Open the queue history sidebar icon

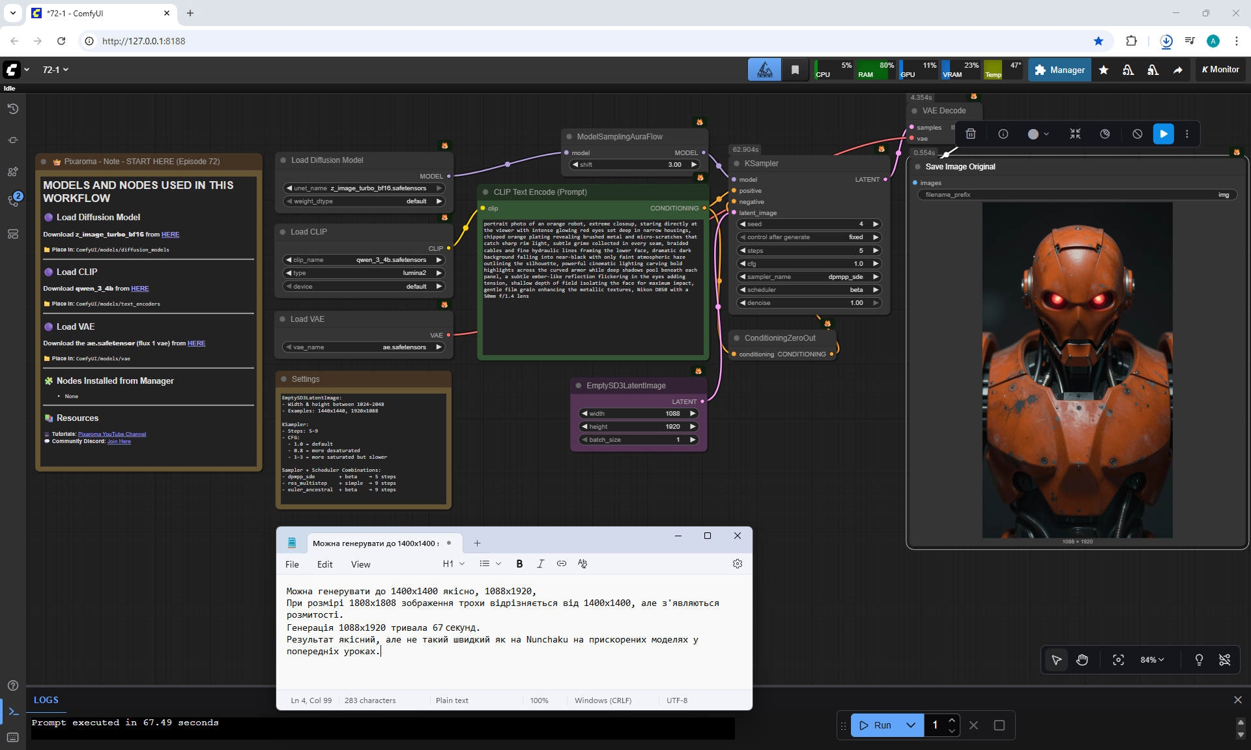pyautogui.click(x=13, y=109)
